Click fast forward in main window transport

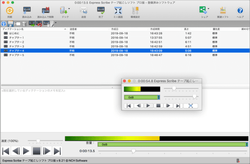47,151
